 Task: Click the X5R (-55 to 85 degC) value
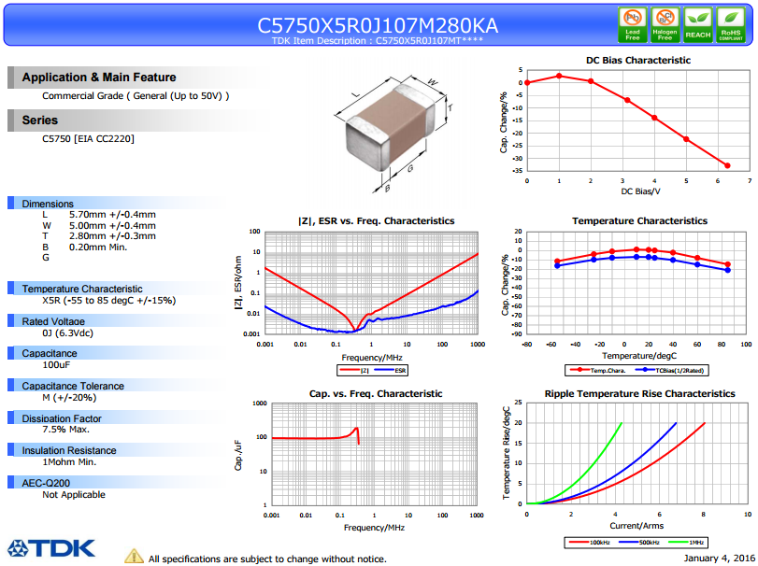click(108, 301)
